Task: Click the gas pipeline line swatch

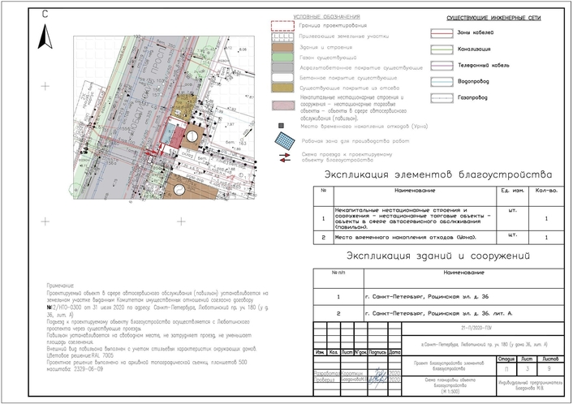Action: coord(442,98)
